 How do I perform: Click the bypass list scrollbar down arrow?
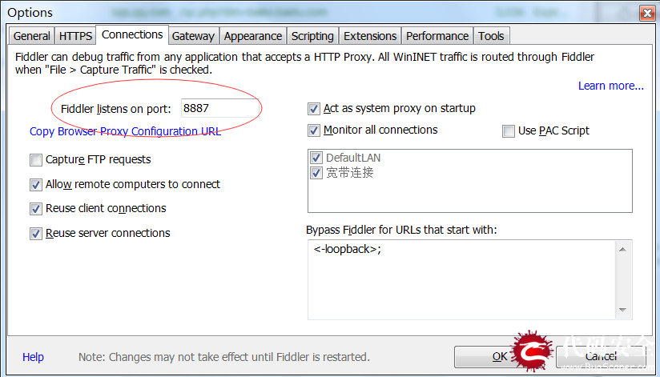(x=622, y=310)
